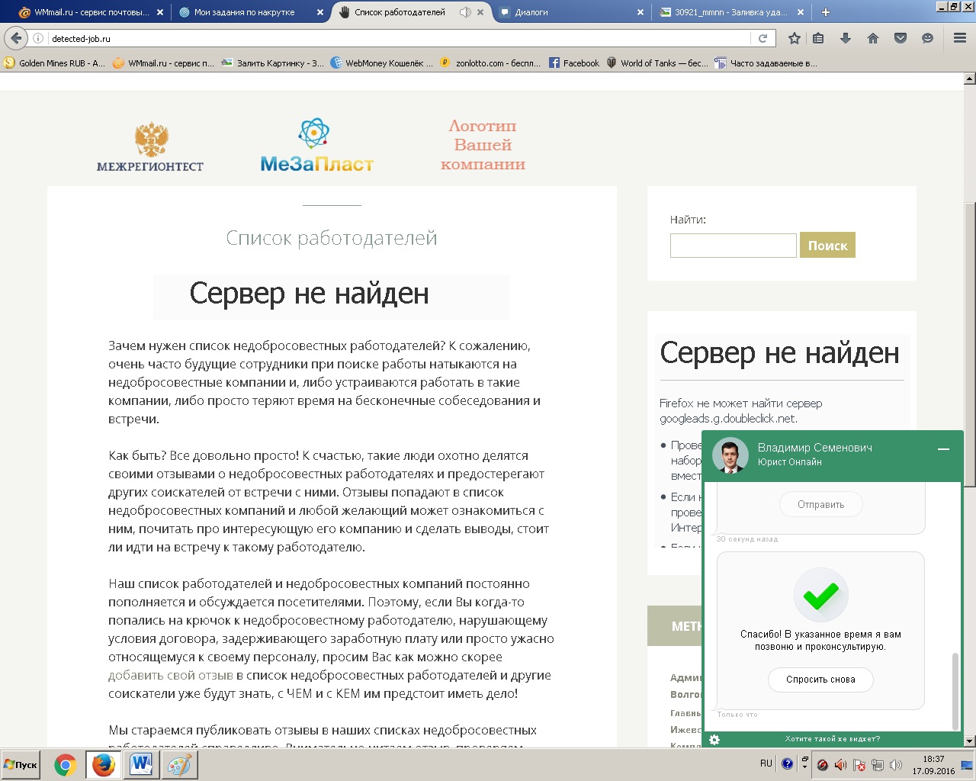The height and width of the screenshot is (781, 976).
Task: Click Хотите такой же виджет link
Action: (x=833, y=739)
